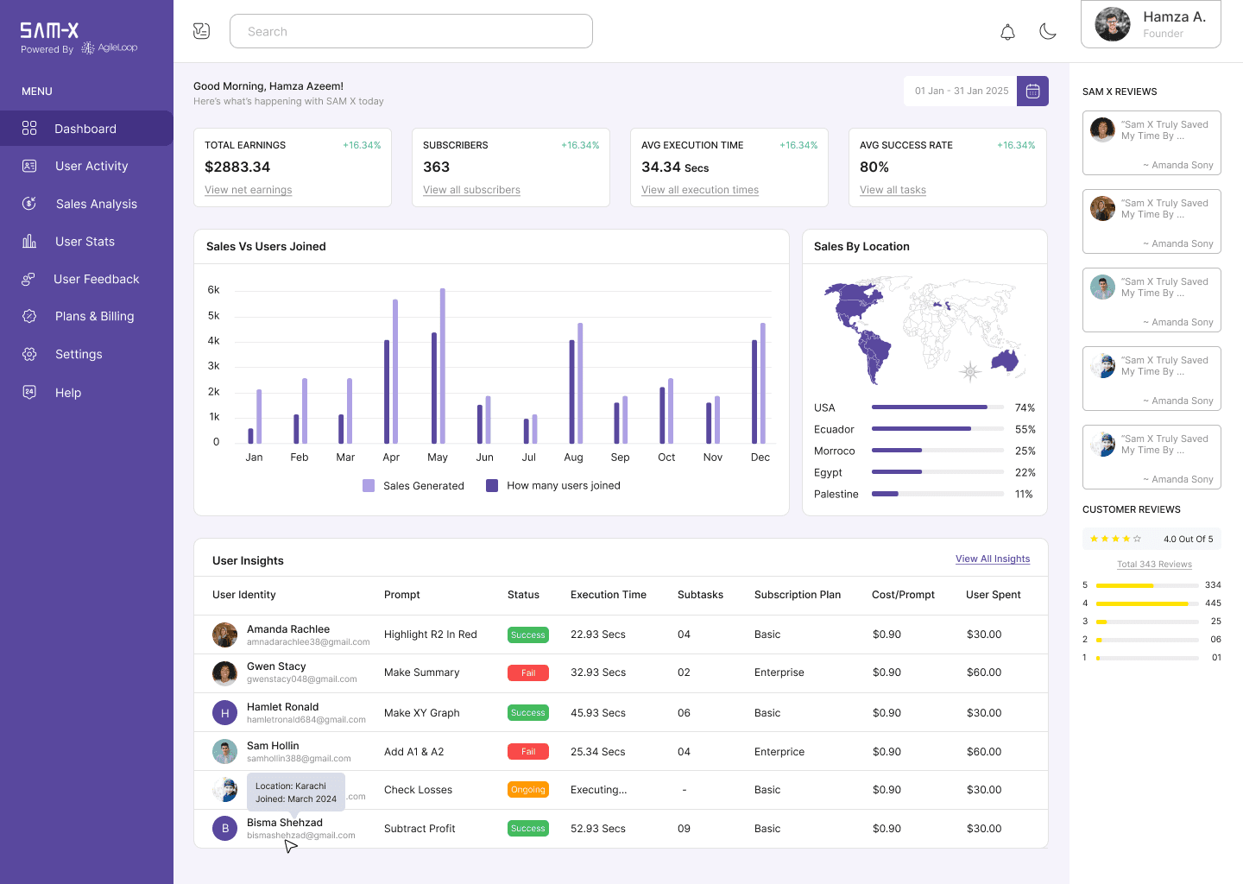Click the Palestine 11% location row

tap(924, 494)
